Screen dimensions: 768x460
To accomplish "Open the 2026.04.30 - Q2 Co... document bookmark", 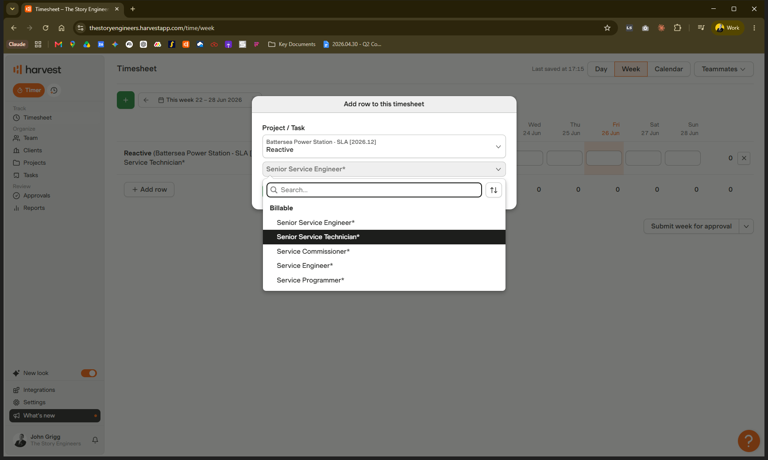I will (352, 44).
